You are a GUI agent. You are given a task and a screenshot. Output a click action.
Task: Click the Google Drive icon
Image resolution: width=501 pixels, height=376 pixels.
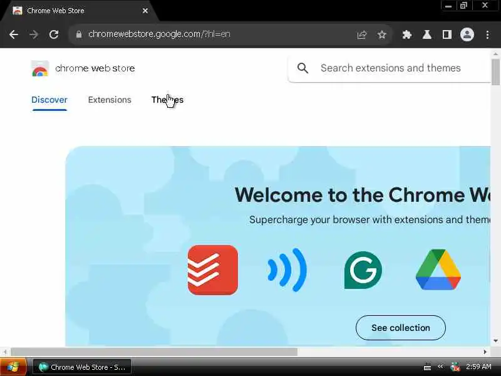(438, 270)
